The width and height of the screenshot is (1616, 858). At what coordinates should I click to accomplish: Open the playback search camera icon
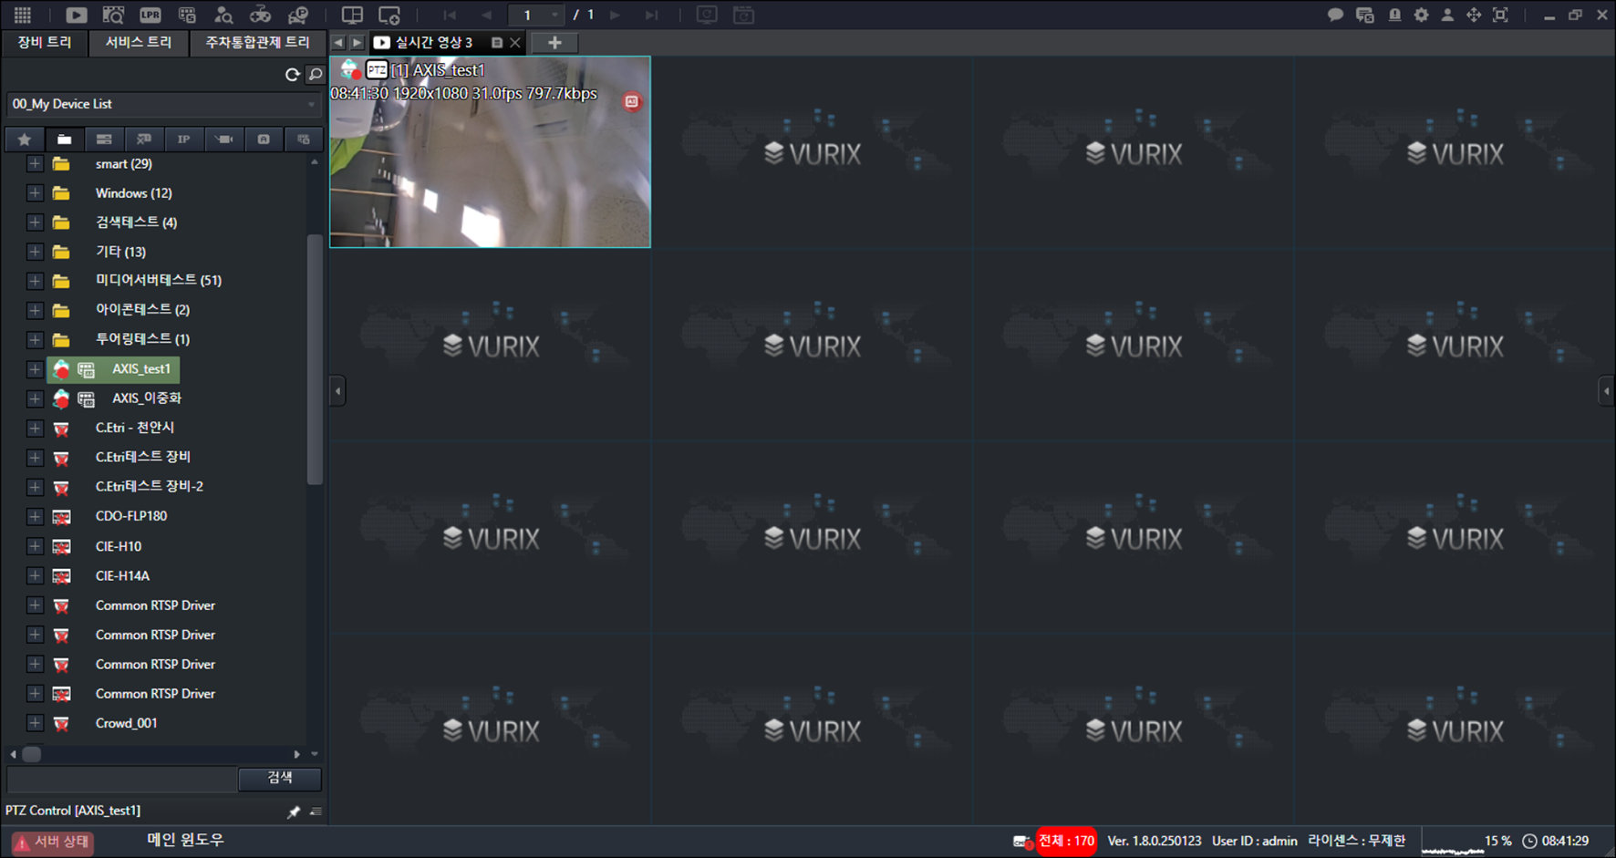(113, 15)
